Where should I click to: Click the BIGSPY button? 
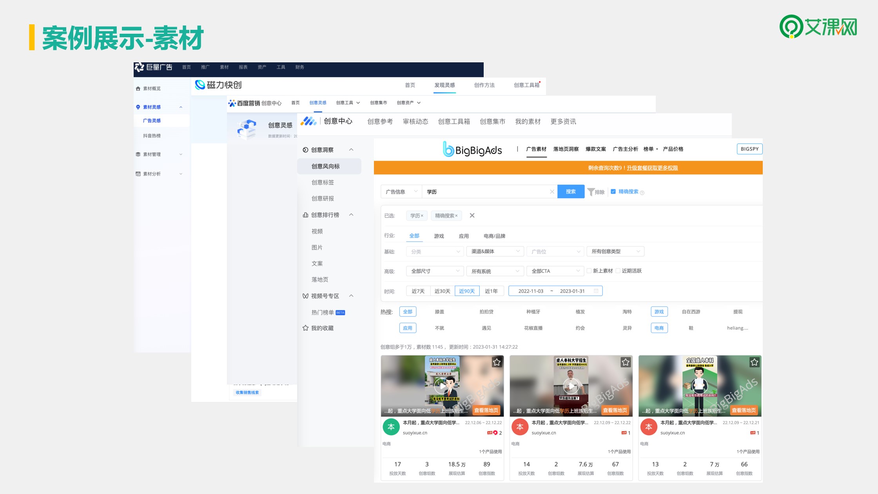749,149
